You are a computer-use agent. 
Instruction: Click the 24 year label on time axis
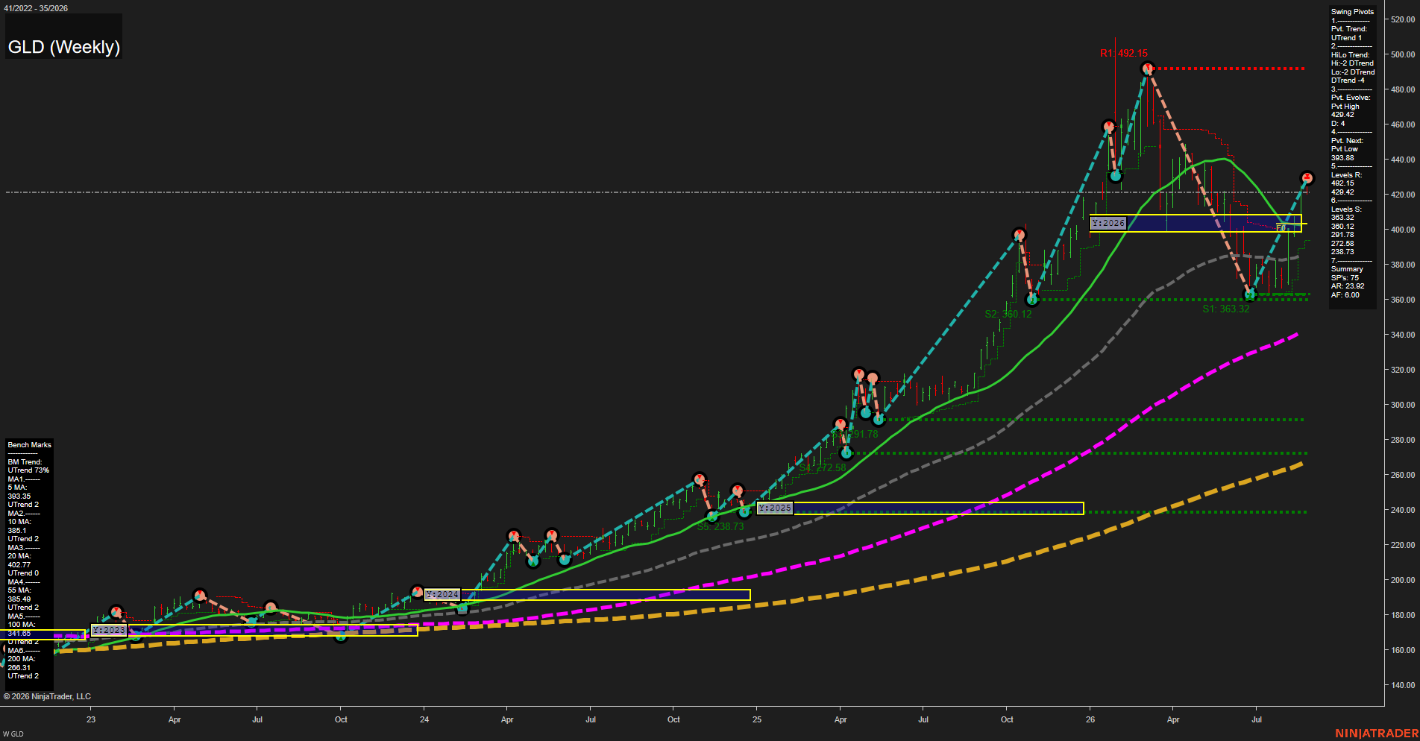click(x=424, y=719)
